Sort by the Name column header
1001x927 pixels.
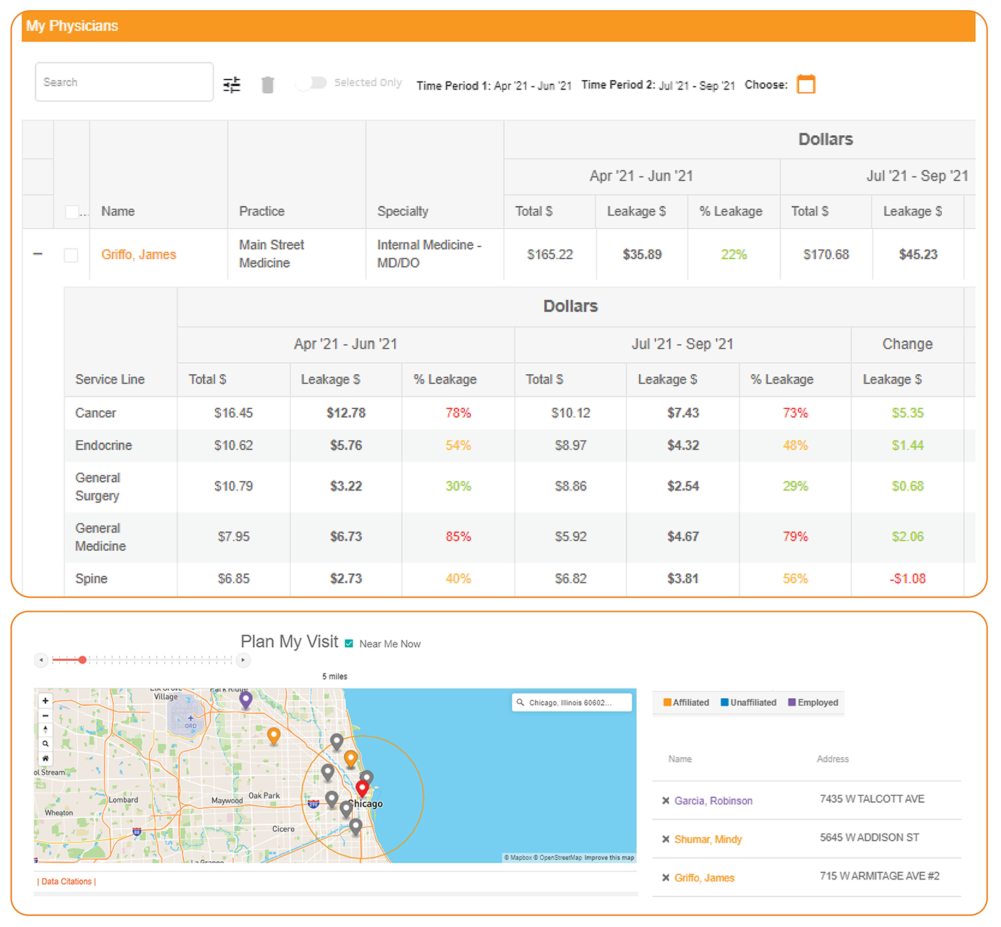coord(118,211)
